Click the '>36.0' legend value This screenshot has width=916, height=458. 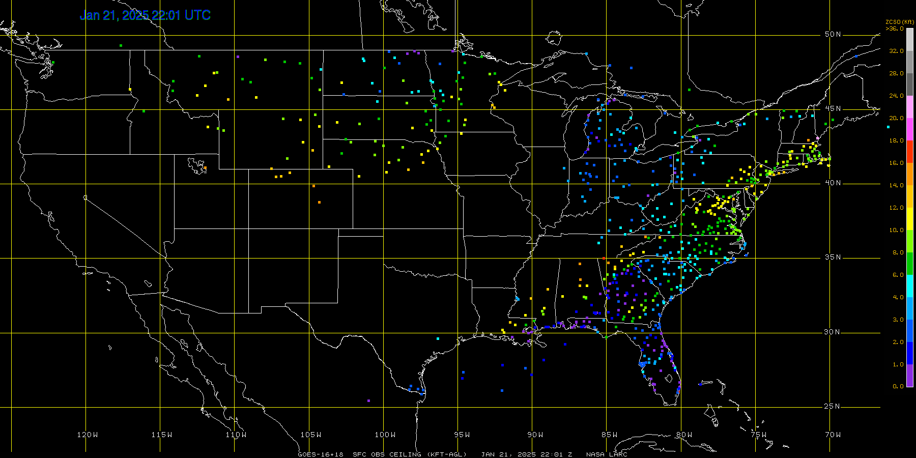[895, 28]
